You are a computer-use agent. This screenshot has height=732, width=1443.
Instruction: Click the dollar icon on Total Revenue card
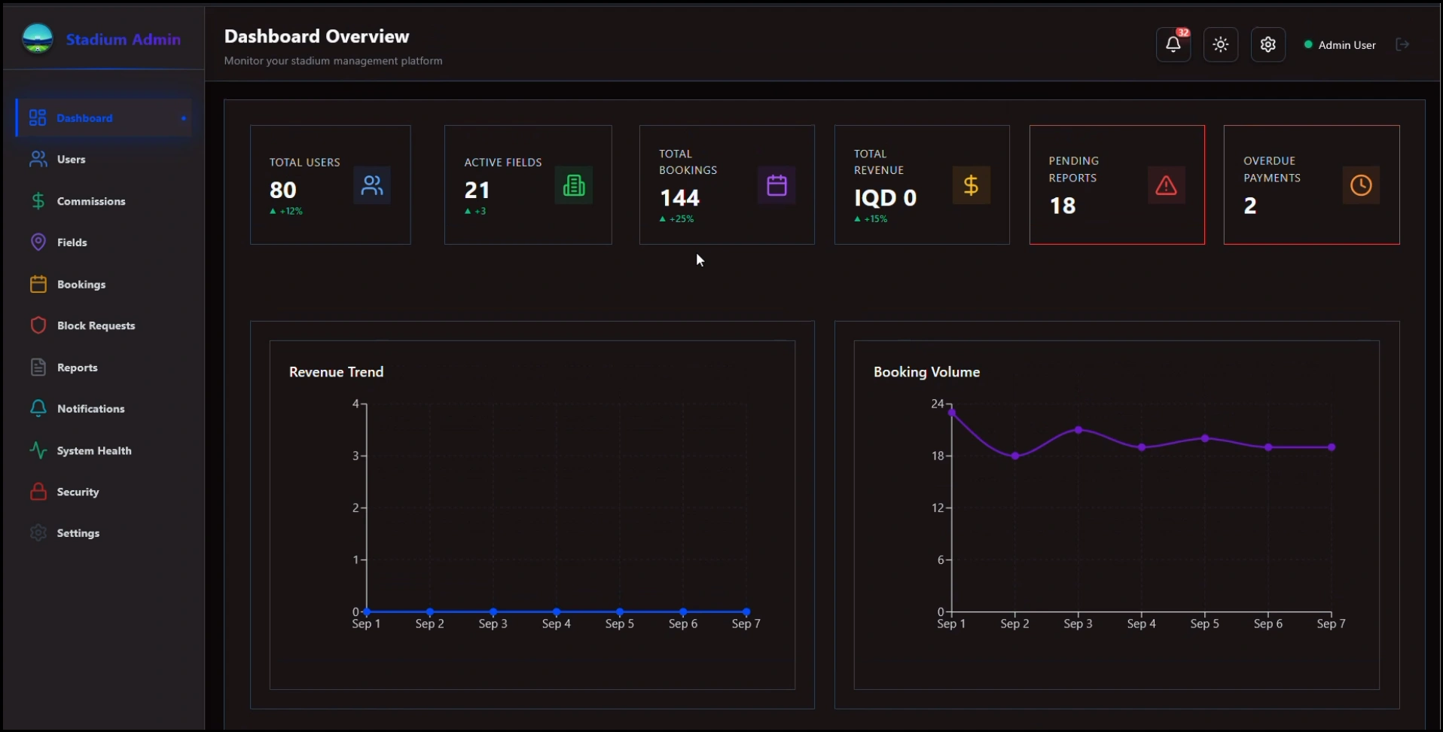(972, 185)
